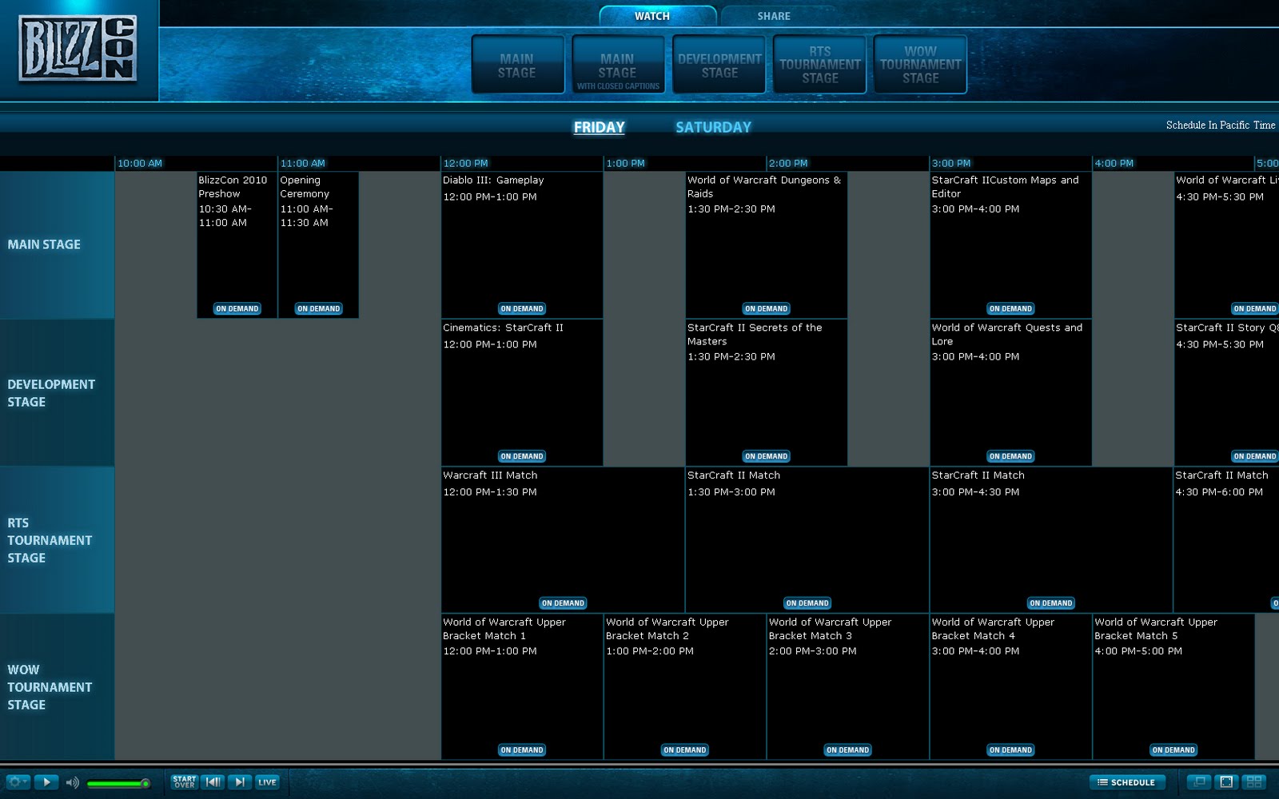The width and height of the screenshot is (1279, 799).
Task: Click On Demand for WoW Dungeons & Raids
Action: (767, 309)
